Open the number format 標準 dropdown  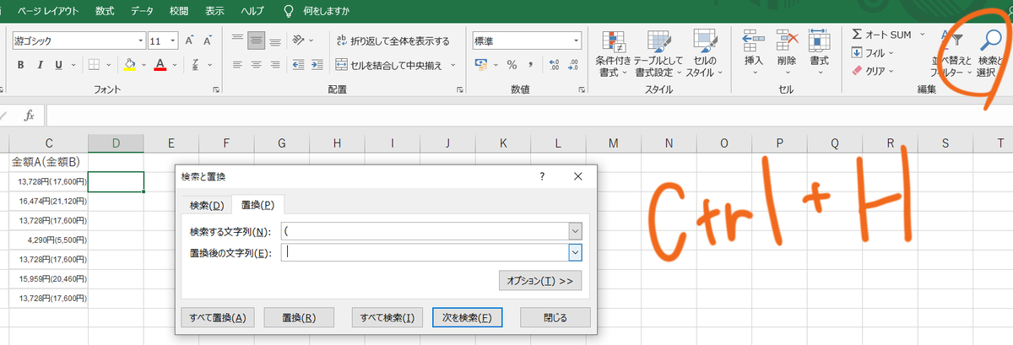[x=577, y=40]
